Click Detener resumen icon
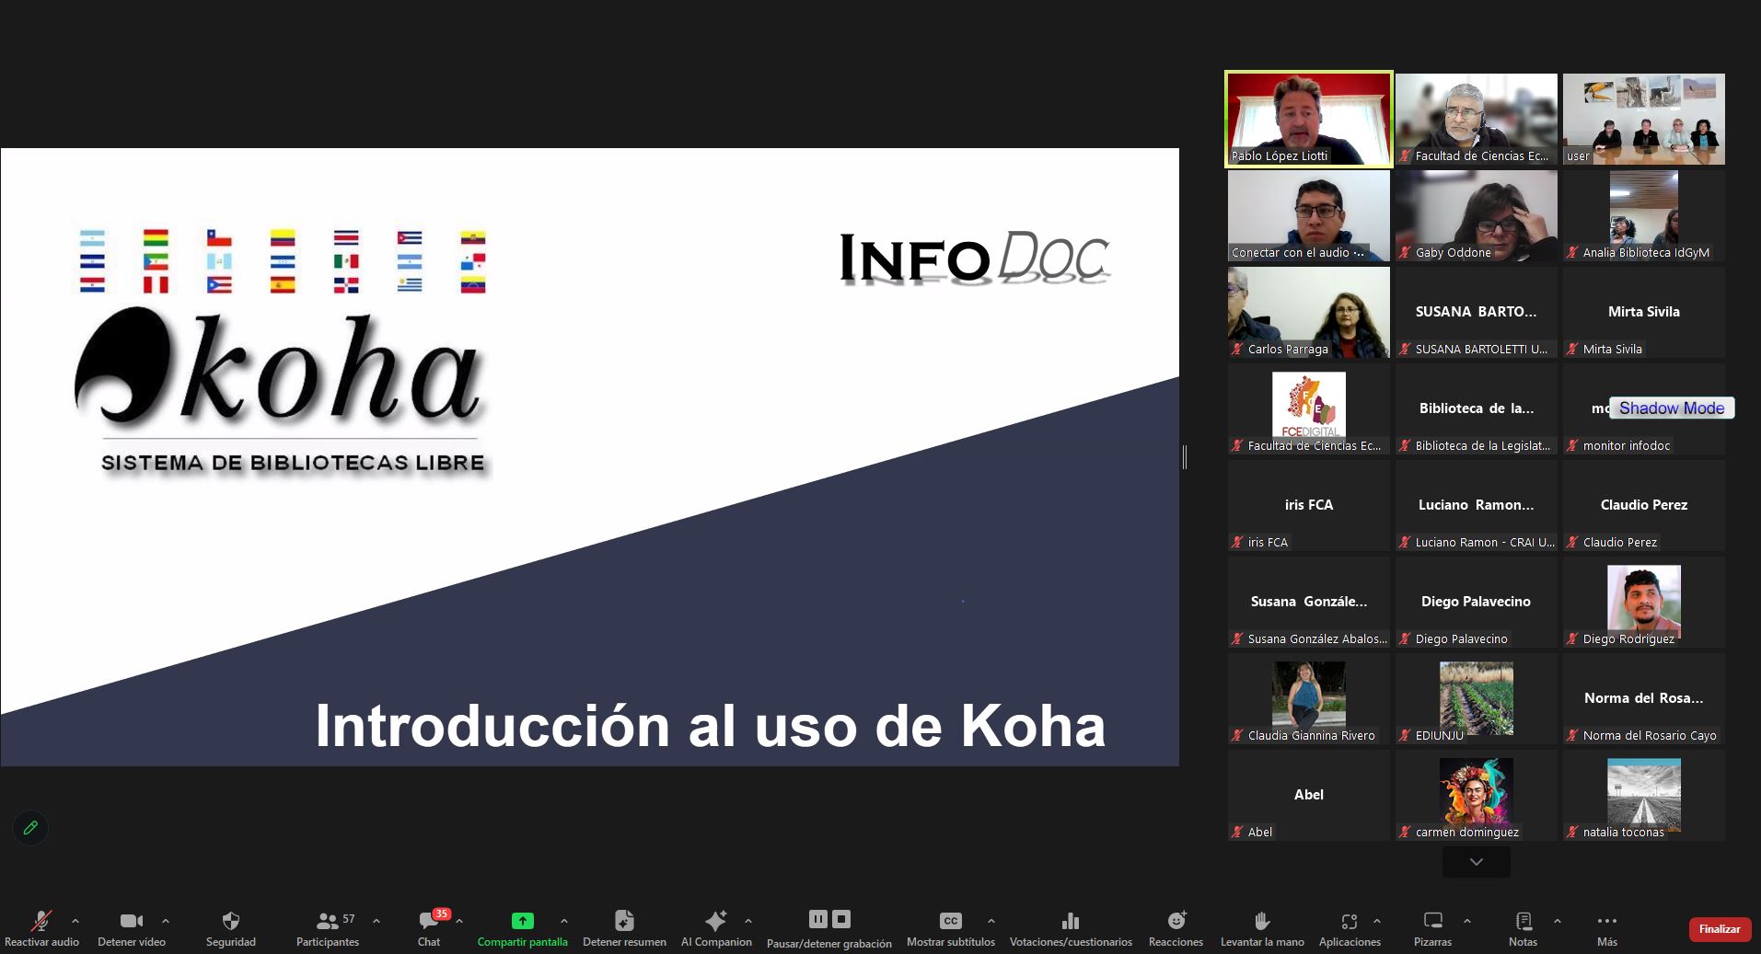 (624, 921)
